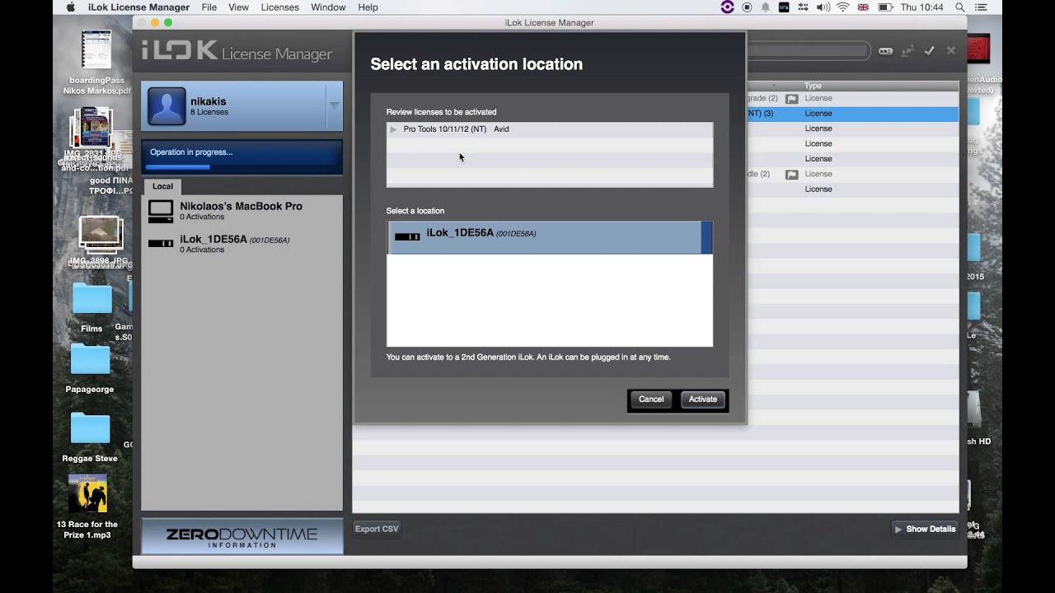This screenshot has height=593, width=1055.
Task: Click the checkmark activate toolbar icon
Action: pyautogui.click(x=929, y=51)
